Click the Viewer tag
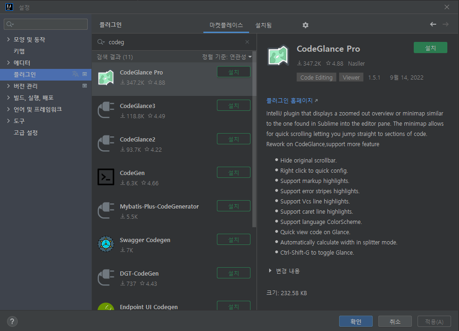This screenshot has height=331, width=459. point(351,77)
